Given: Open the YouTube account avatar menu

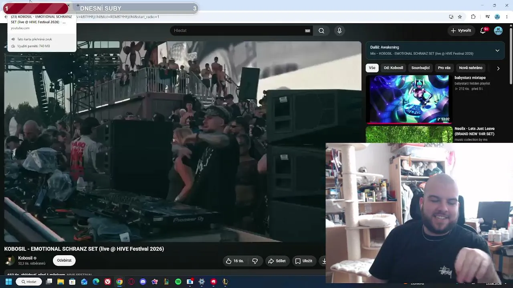Looking at the screenshot, I should tap(498, 31).
